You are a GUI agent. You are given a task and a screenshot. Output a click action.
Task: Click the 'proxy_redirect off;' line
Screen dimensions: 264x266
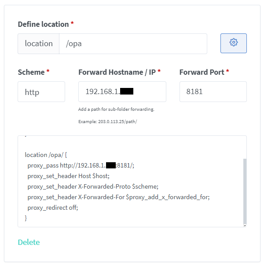53,208
